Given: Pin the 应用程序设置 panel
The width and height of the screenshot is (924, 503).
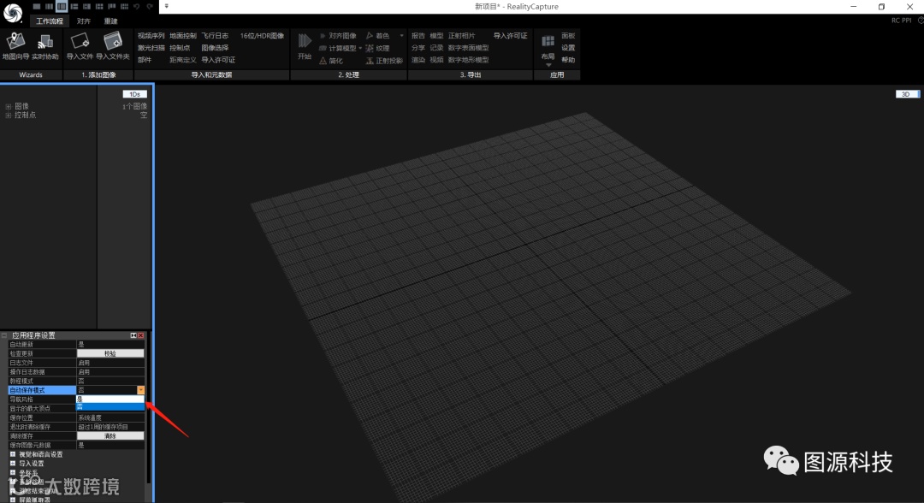Looking at the screenshot, I should (133, 335).
